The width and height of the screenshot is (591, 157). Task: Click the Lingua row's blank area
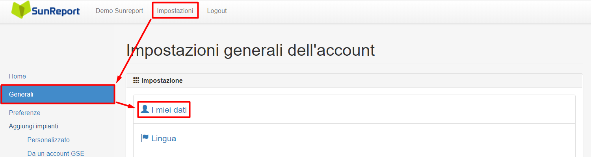click(374, 138)
